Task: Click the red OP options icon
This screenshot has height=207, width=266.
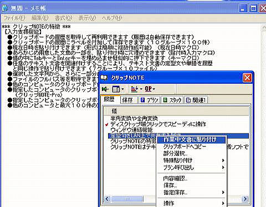Action: [x=148, y=89]
